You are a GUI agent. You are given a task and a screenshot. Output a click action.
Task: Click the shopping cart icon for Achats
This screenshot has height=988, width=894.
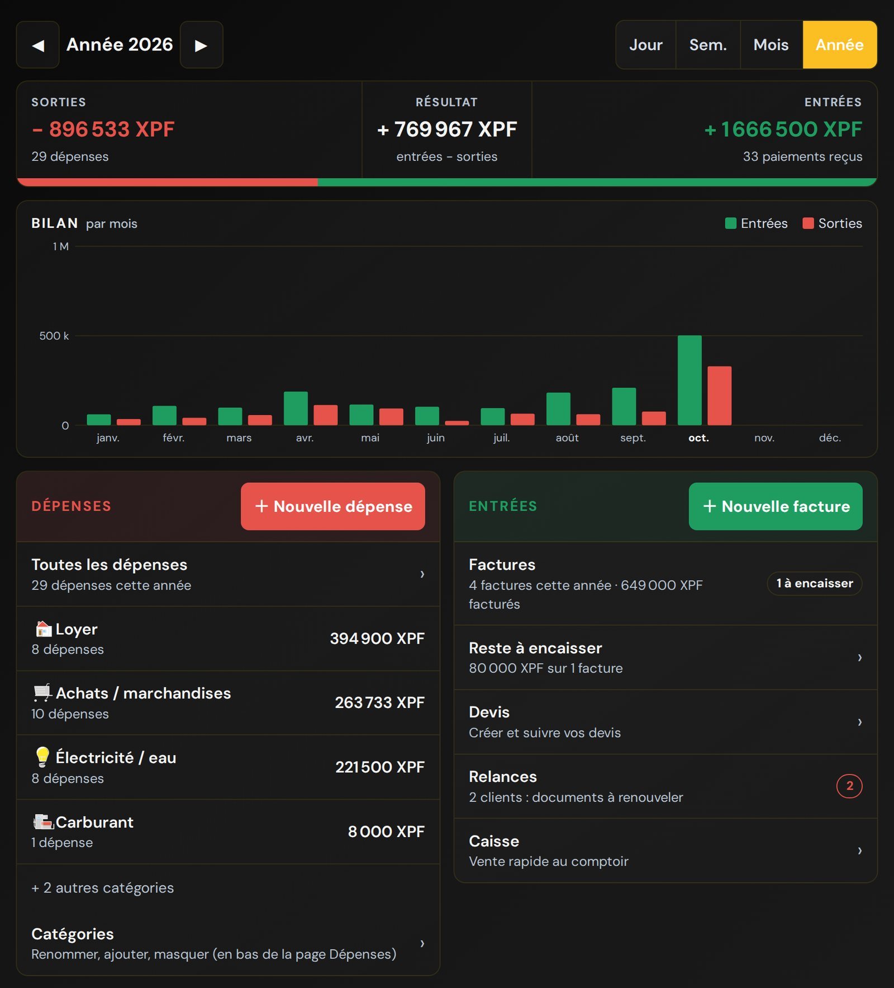(43, 693)
